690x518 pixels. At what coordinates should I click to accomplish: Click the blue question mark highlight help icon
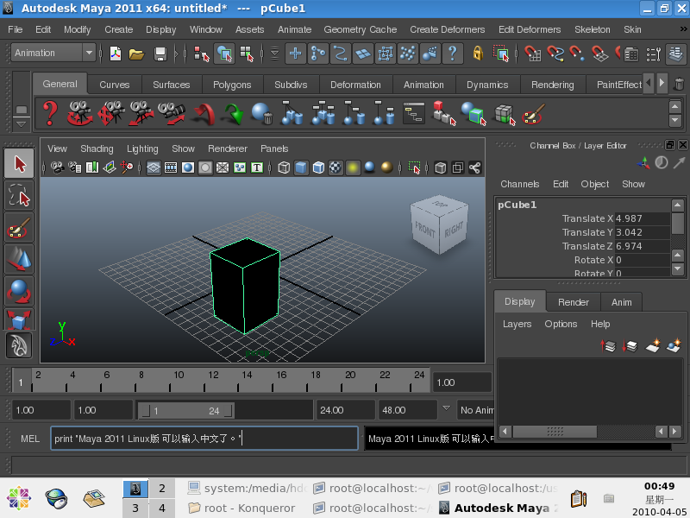452,54
